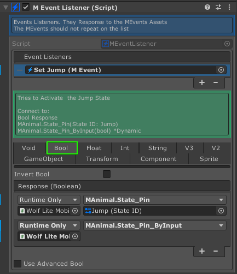Open component three-dot options menu

pyautogui.click(x=229, y=7)
